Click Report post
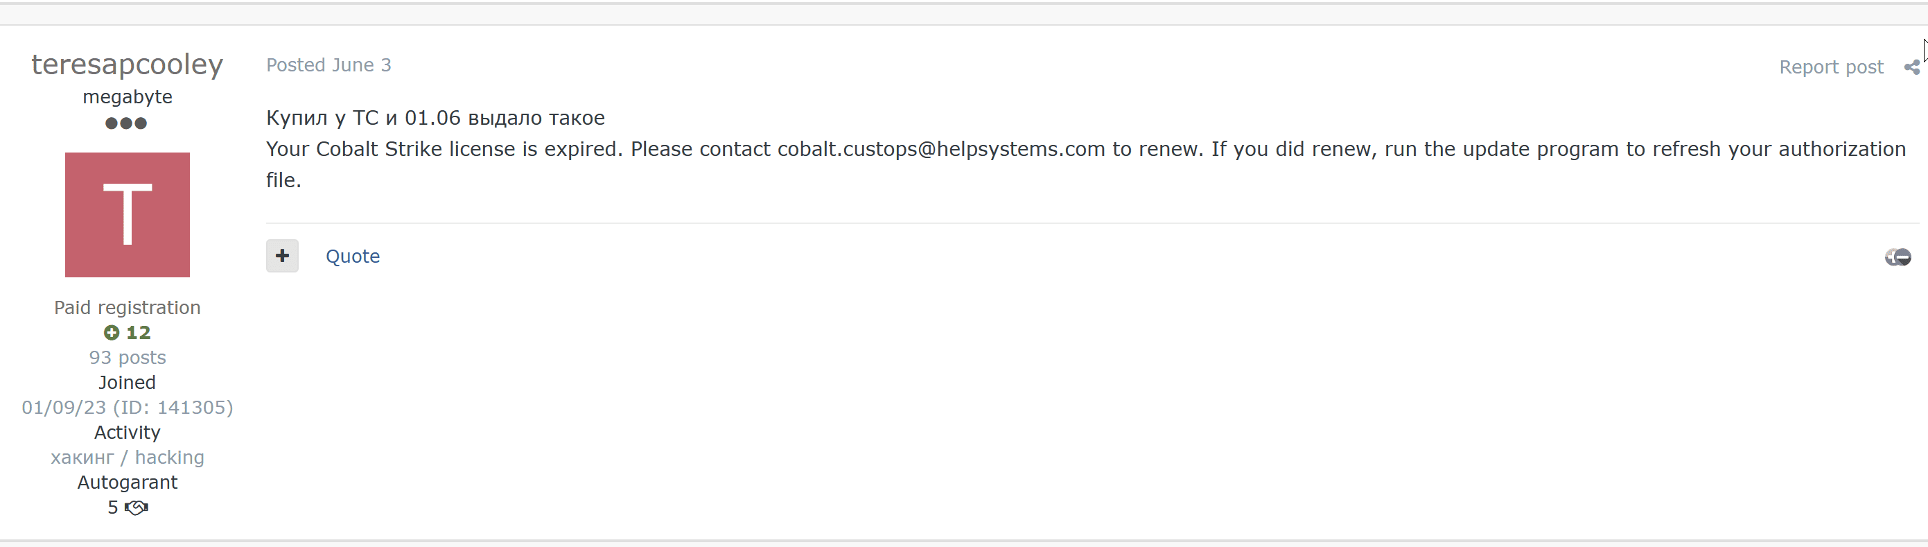The width and height of the screenshot is (1928, 547). (1831, 67)
